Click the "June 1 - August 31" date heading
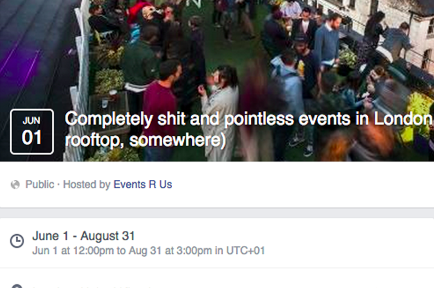This screenshot has height=288, width=434. 83,236
